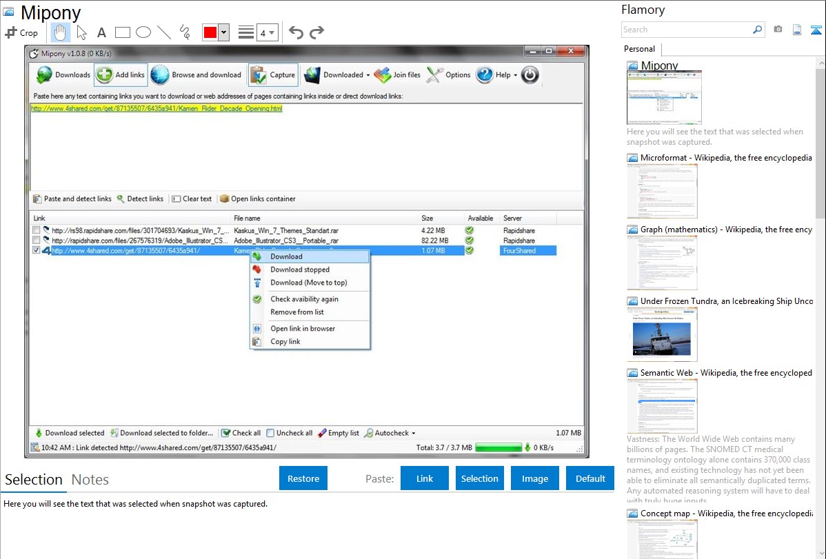
Task: Click Uncheck all
Action: 289,433
